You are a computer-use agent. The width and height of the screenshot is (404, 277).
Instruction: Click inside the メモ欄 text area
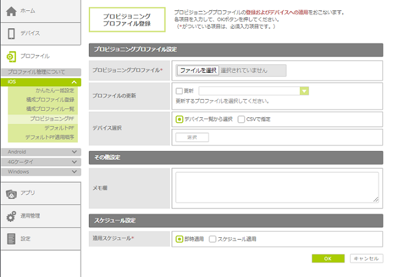tap(276, 187)
